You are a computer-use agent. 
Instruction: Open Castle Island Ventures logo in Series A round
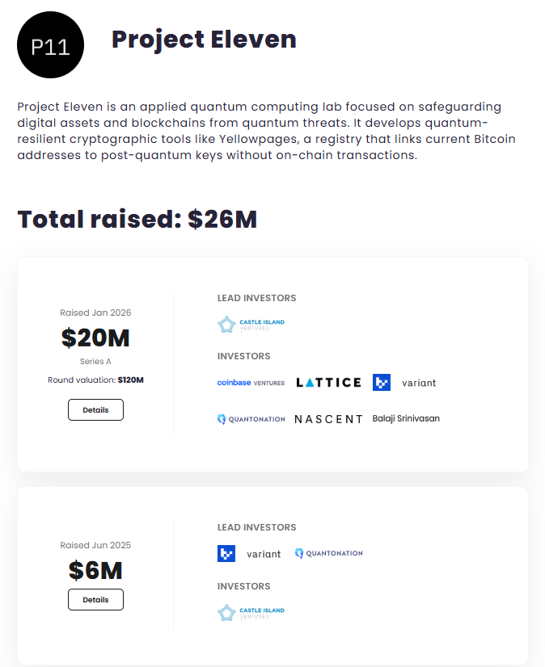point(251,325)
